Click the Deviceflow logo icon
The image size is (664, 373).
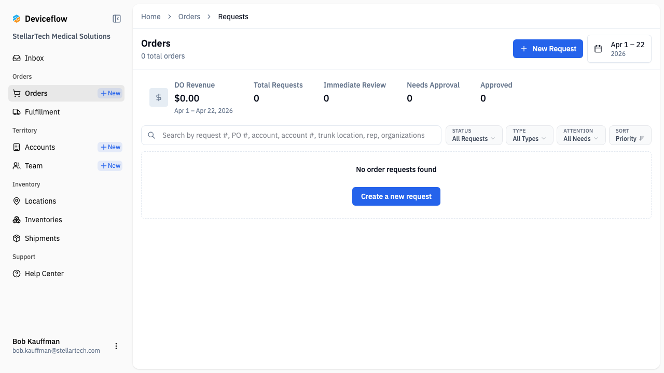pyautogui.click(x=17, y=19)
